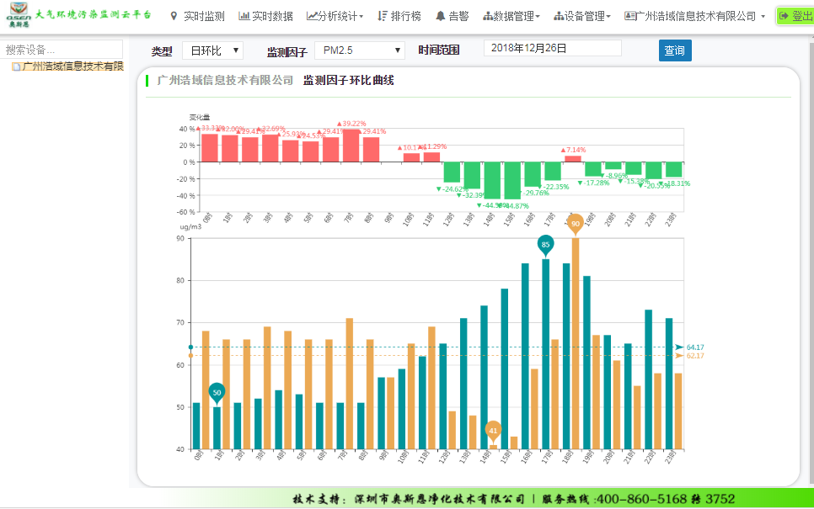814x509 pixels.
Task: Open the 监测因子 dropdown showing PM2.5
Action: tap(360, 50)
